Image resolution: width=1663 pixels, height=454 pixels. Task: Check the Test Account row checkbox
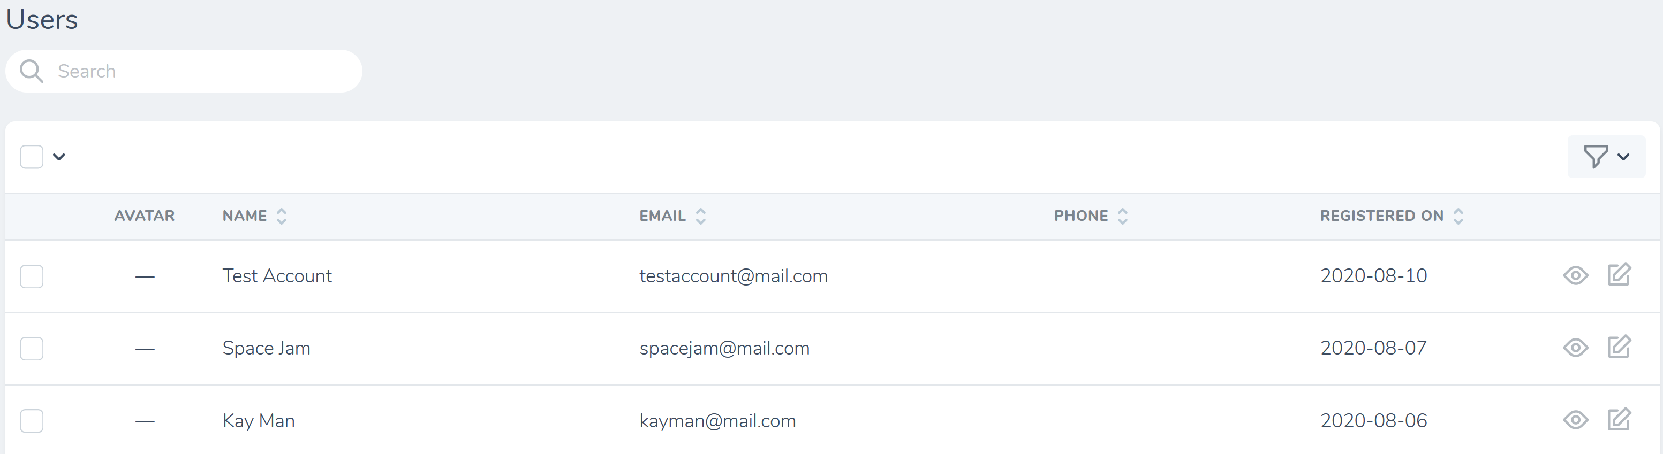pos(31,276)
